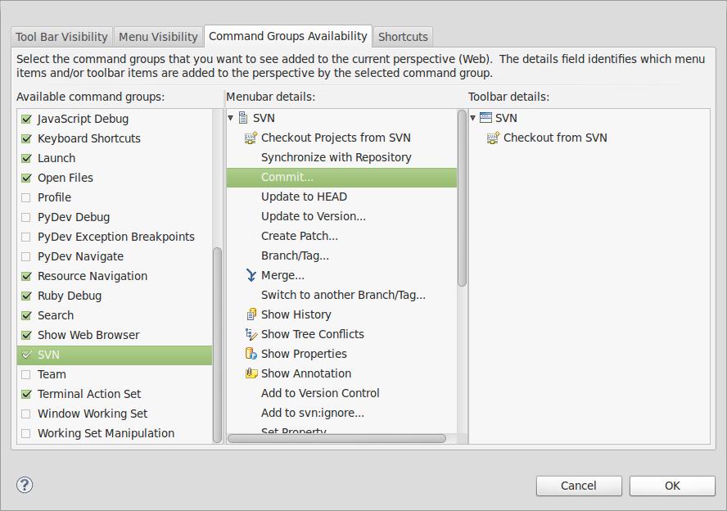Click the SVN menu document icon

click(243, 118)
